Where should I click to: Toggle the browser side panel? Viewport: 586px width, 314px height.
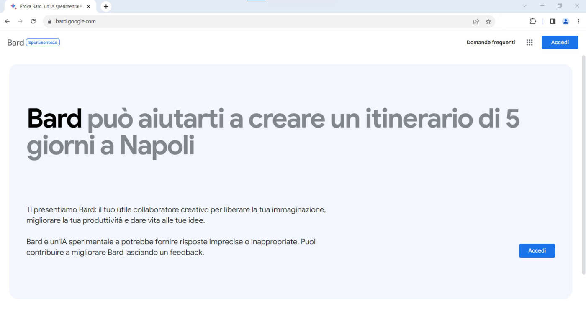(x=553, y=21)
